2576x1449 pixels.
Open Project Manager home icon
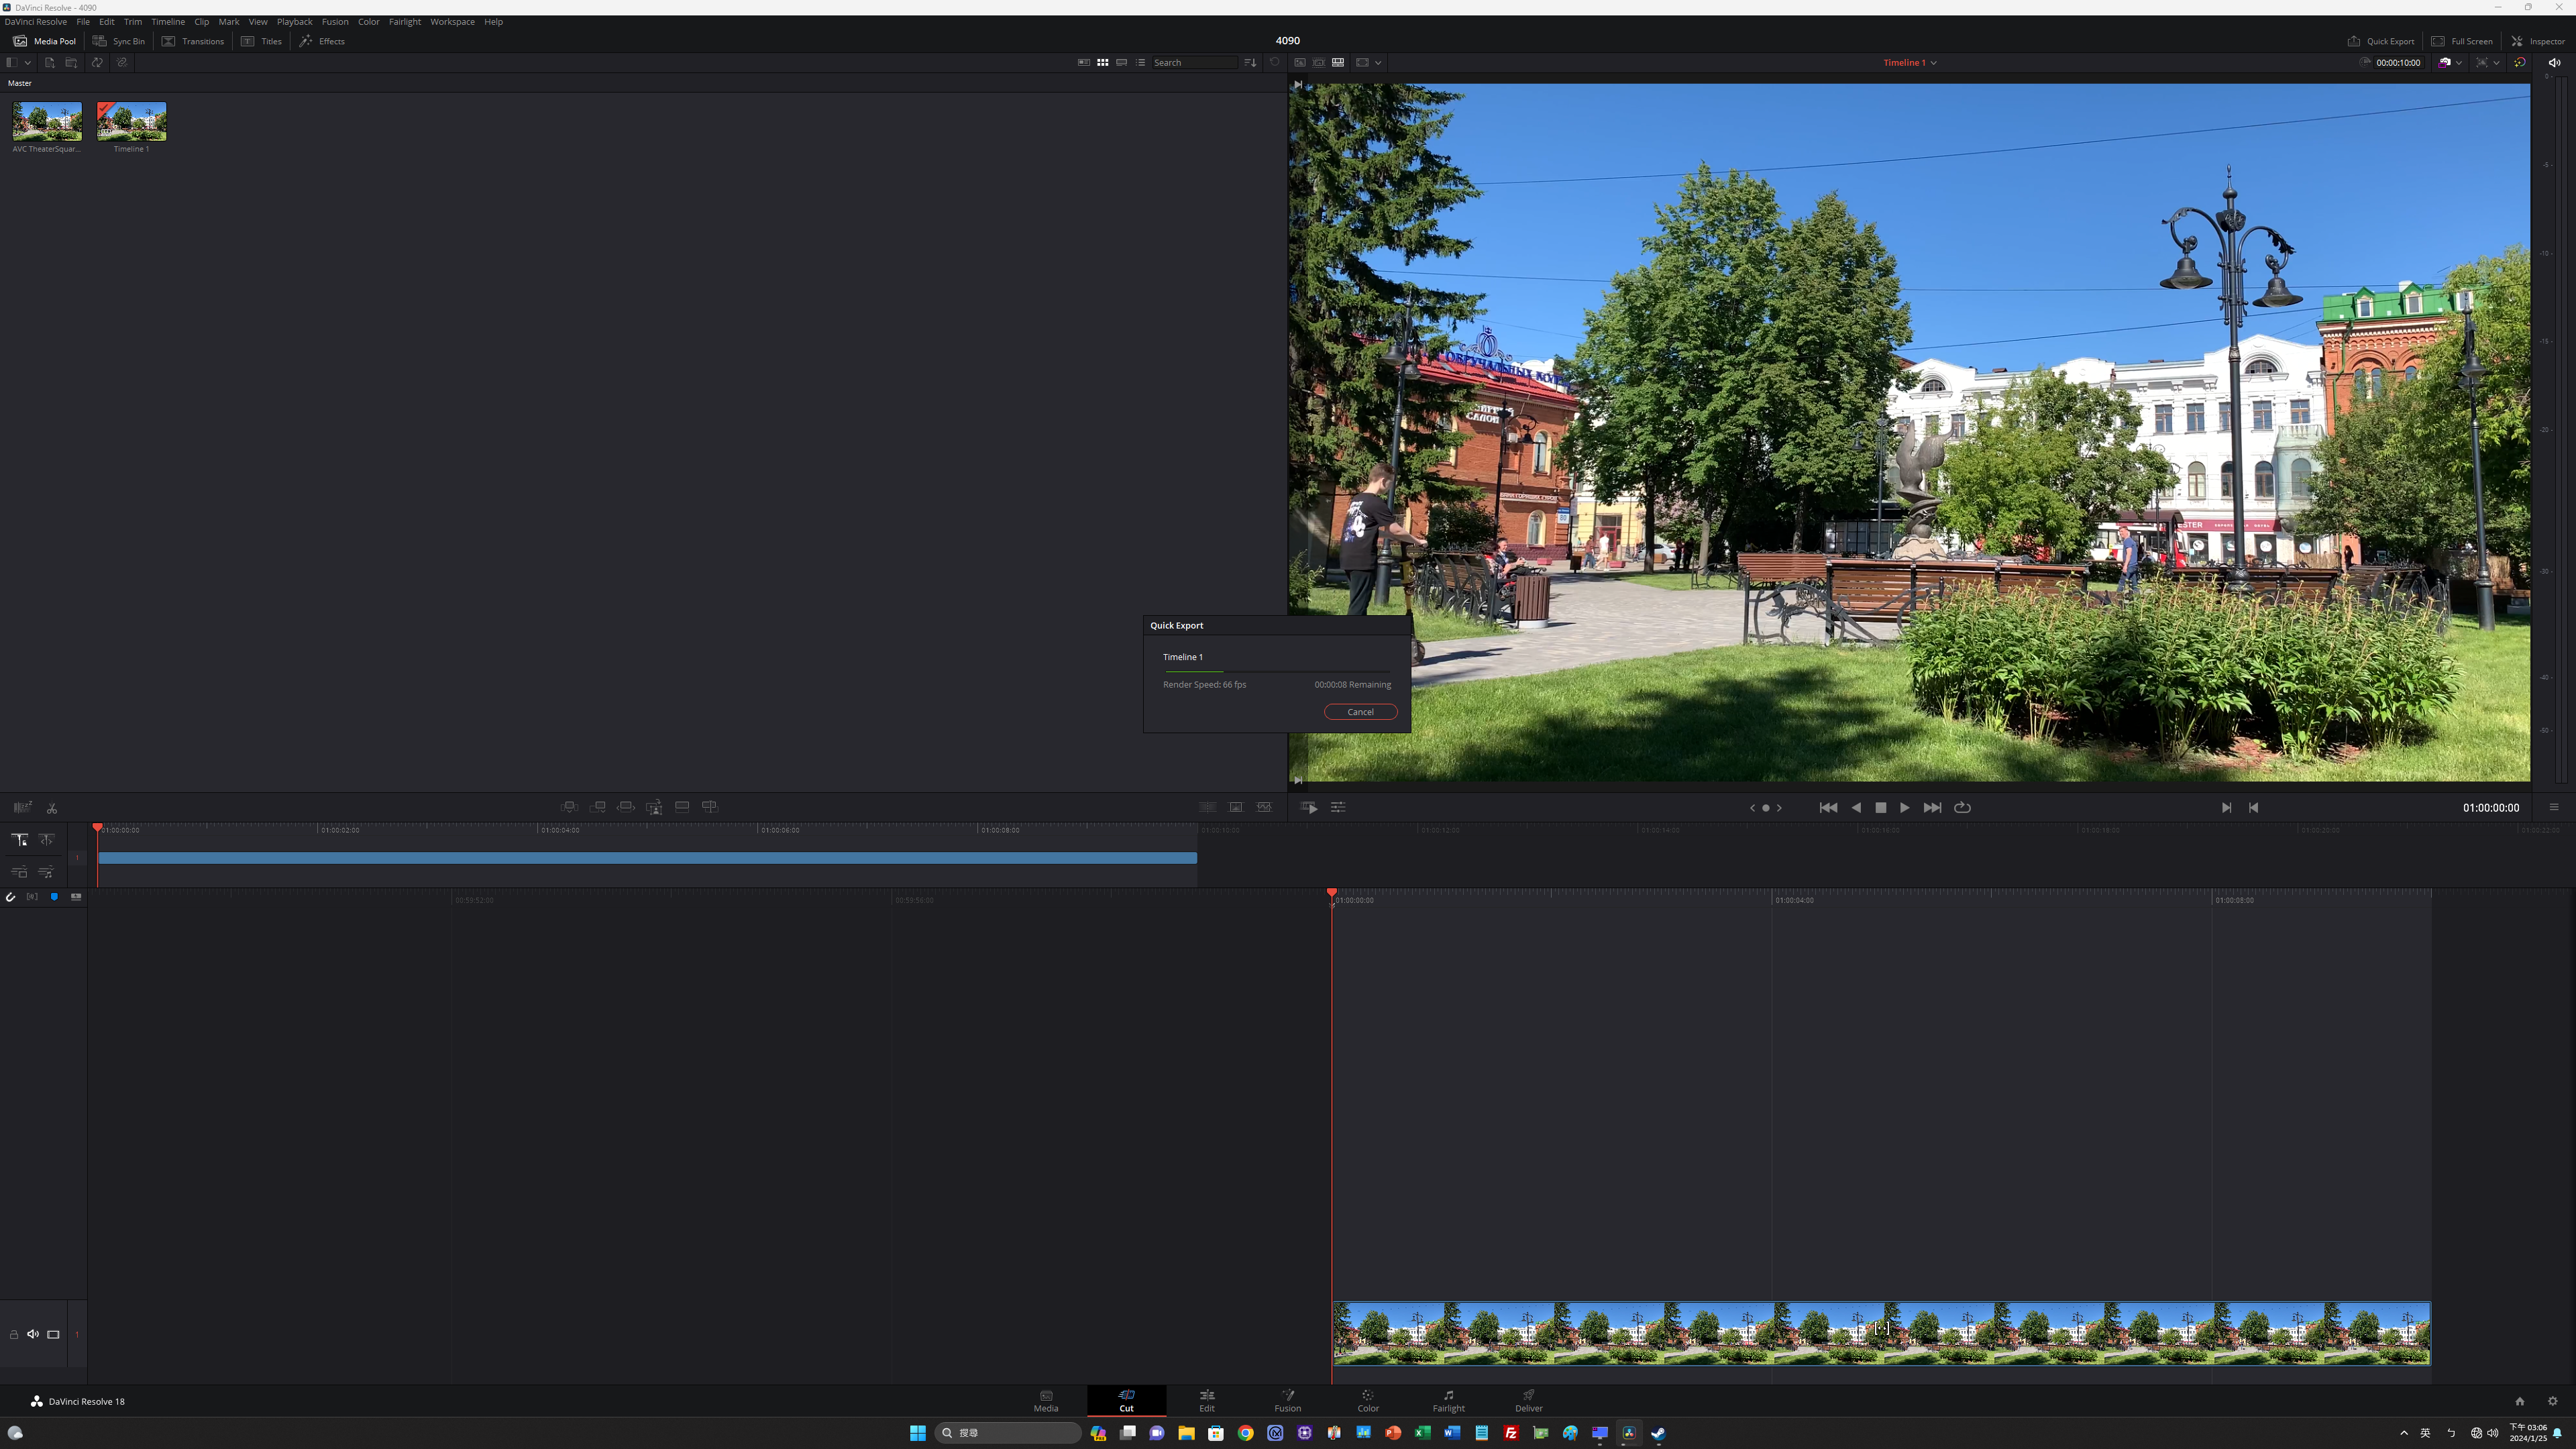pos(2520,1401)
